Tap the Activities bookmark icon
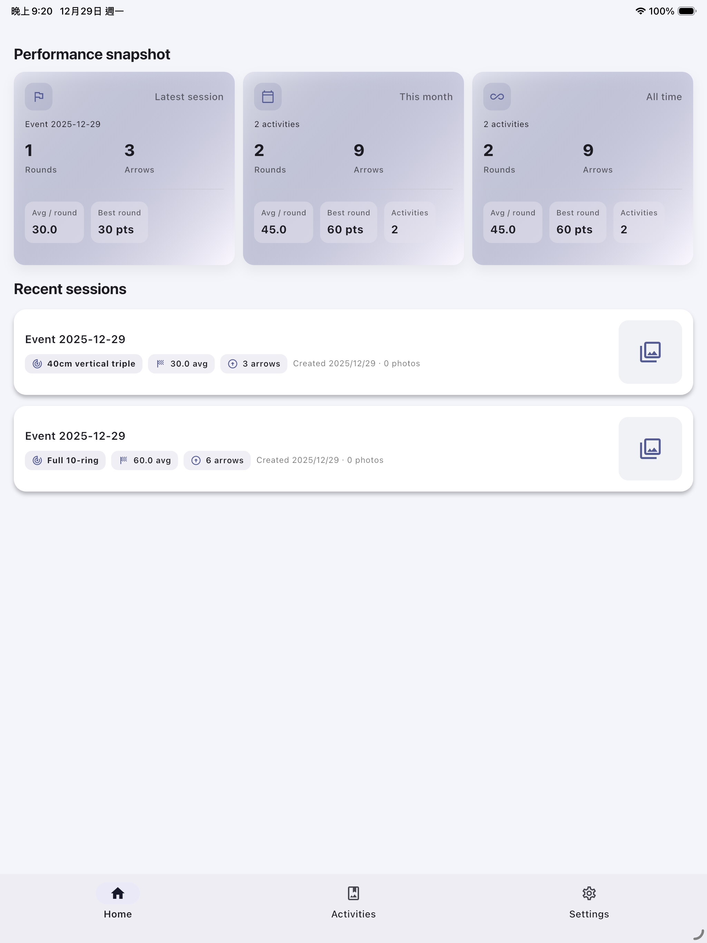Viewport: 707px width, 943px height. (353, 893)
